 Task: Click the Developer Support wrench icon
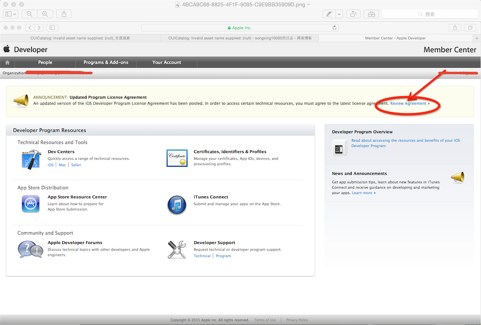coord(177,250)
